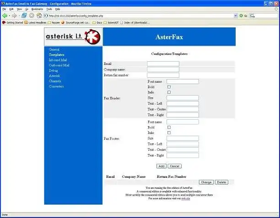Click the browser URL address bar
The image size is (280, 218).
tap(141, 16)
